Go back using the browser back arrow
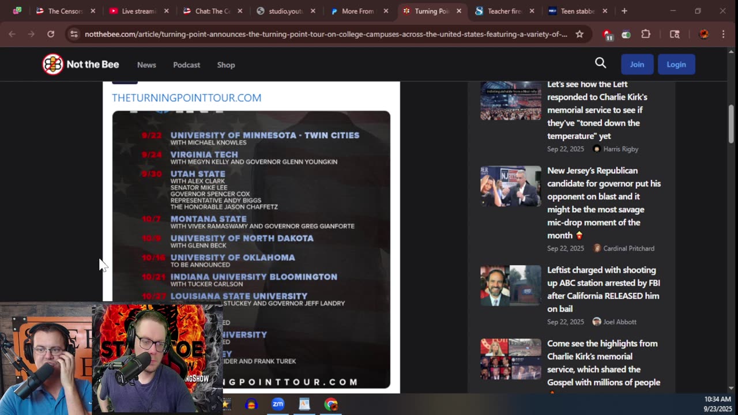This screenshot has width=738, height=415. (12, 34)
